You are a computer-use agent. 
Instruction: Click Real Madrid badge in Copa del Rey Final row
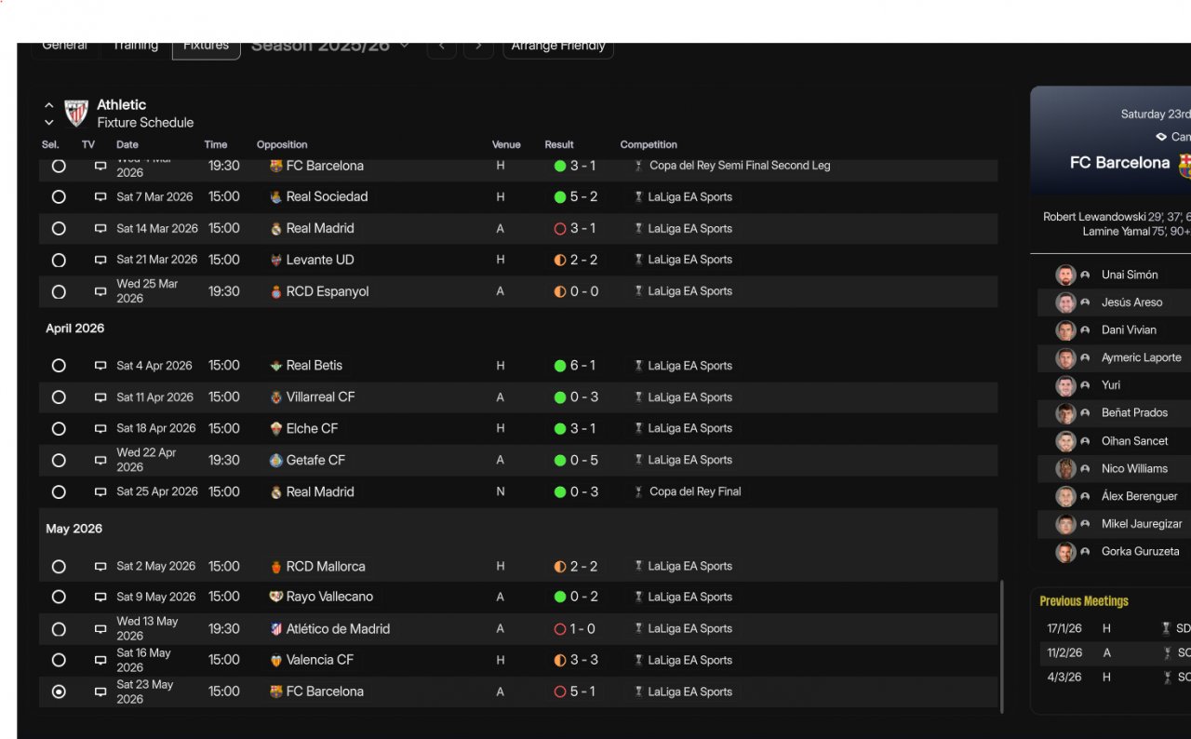[x=276, y=492]
